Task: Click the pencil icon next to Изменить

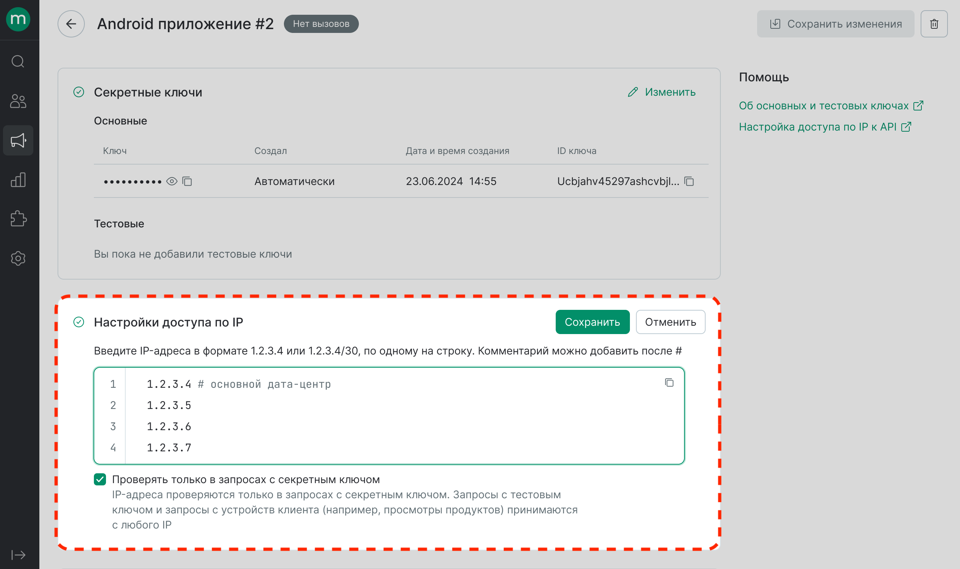Action: [x=633, y=92]
